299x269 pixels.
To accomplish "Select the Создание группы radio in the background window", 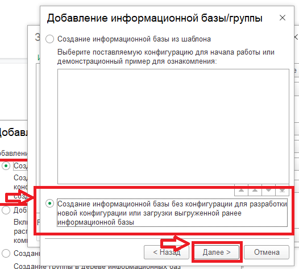I will point(6,253).
